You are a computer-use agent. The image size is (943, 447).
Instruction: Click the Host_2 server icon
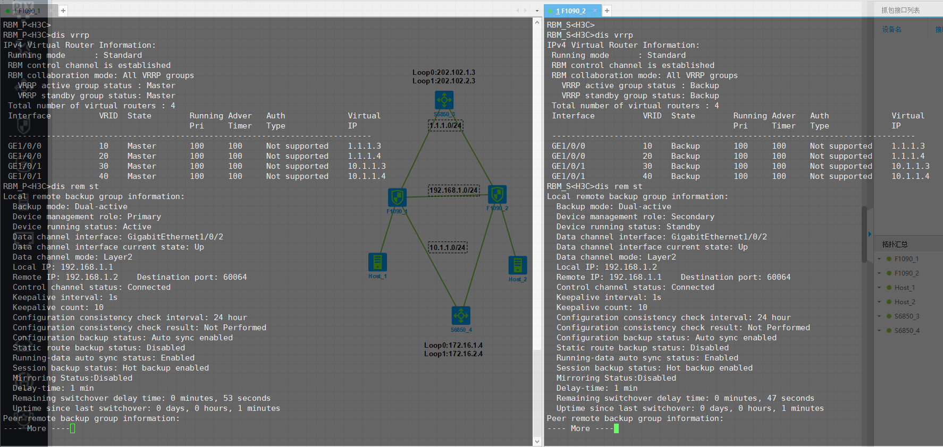coord(517,265)
